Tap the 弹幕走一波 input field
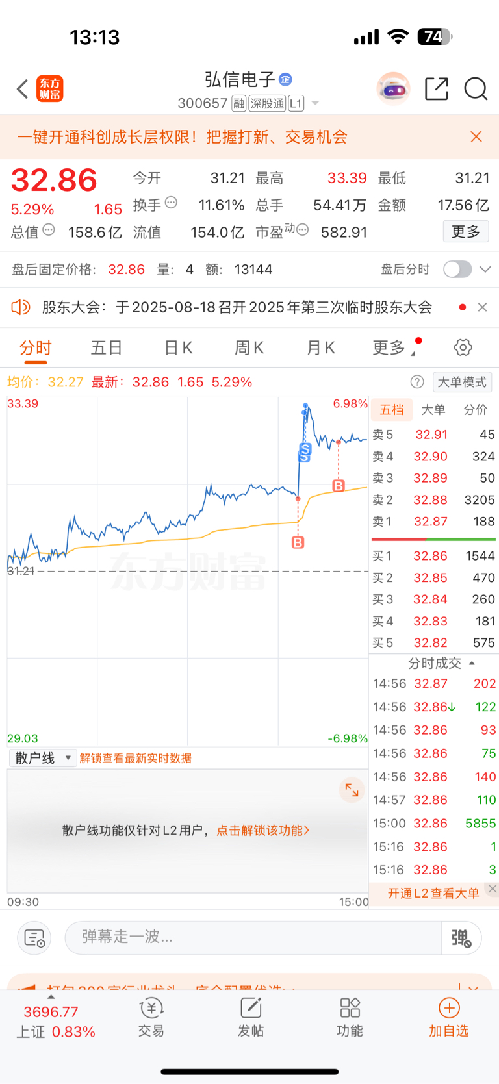 click(252, 937)
